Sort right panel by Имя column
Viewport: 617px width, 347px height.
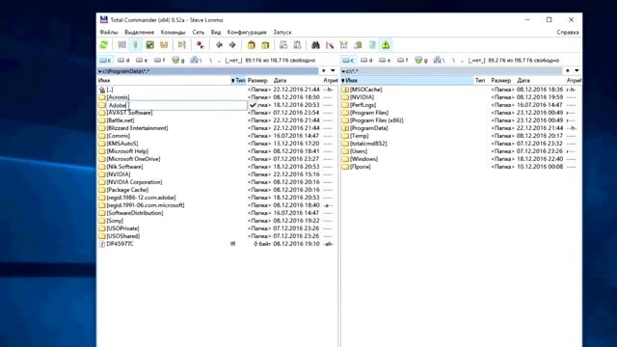(x=407, y=80)
